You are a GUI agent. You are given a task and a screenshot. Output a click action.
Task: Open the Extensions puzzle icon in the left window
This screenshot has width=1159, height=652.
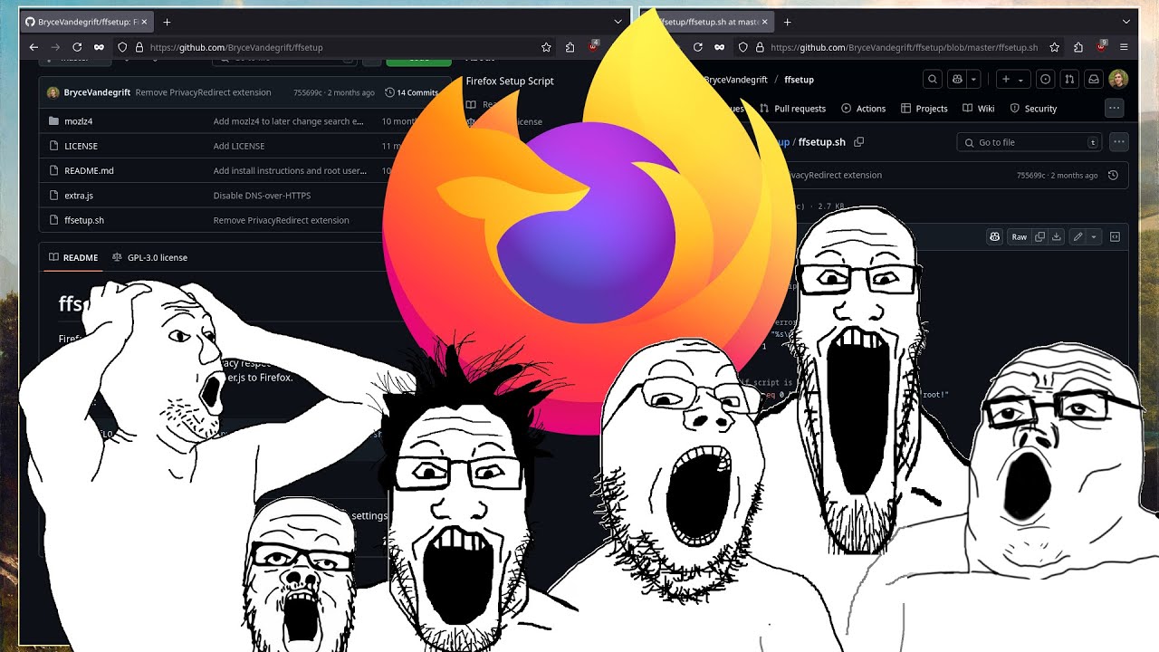click(x=570, y=47)
